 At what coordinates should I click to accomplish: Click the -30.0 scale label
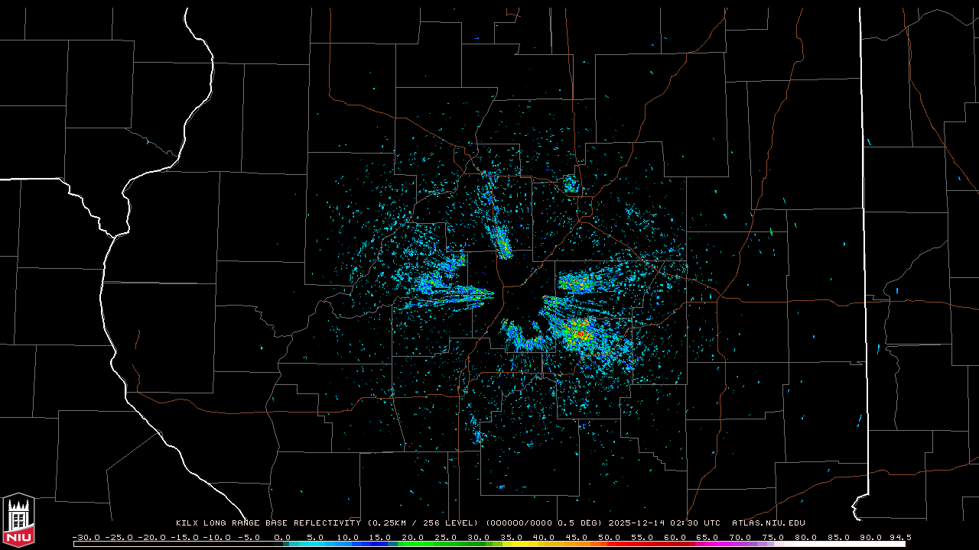click(x=86, y=537)
